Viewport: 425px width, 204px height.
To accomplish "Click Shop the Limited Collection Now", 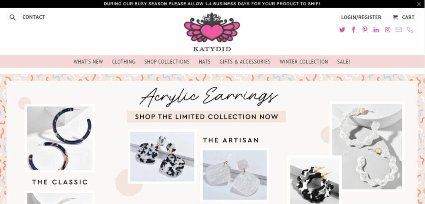I will [x=207, y=117].
